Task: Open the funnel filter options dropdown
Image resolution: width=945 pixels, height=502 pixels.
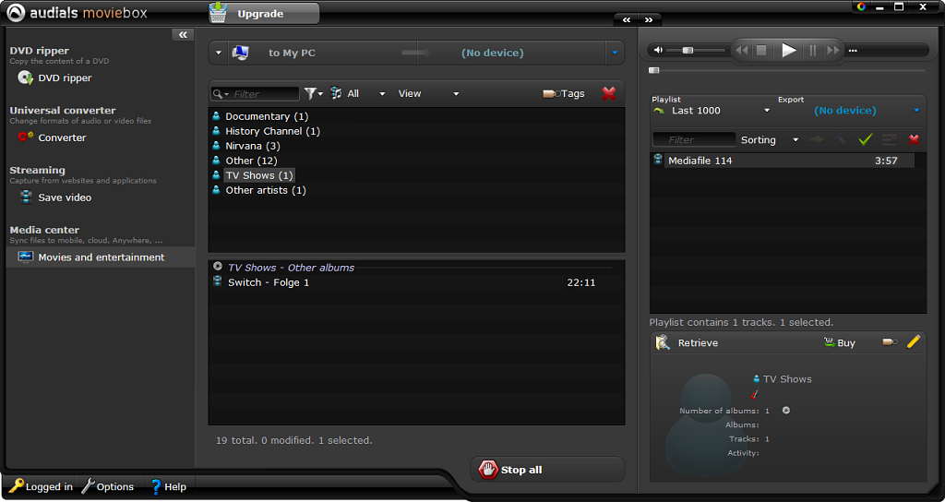Action: pos(314,93)
